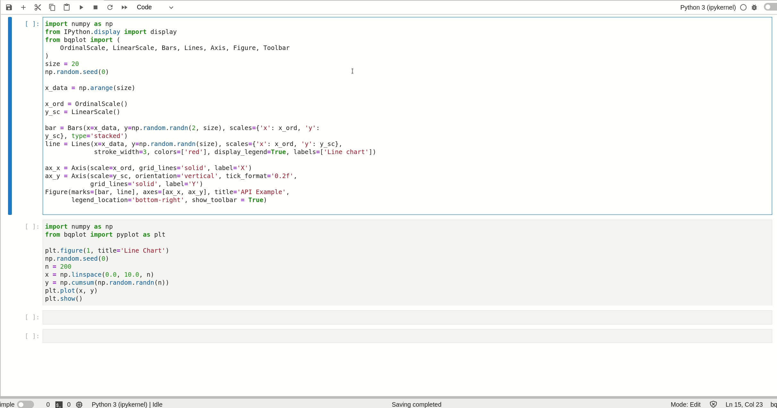Restart kernel and run all cells
777x408 pixels.
click(124, 7)
